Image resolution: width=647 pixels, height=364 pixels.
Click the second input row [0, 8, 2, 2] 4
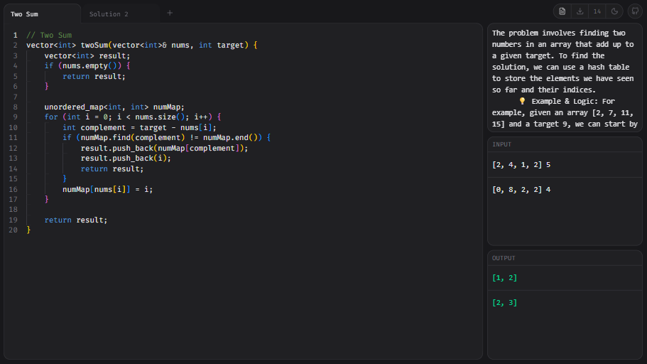coord(565,190)
